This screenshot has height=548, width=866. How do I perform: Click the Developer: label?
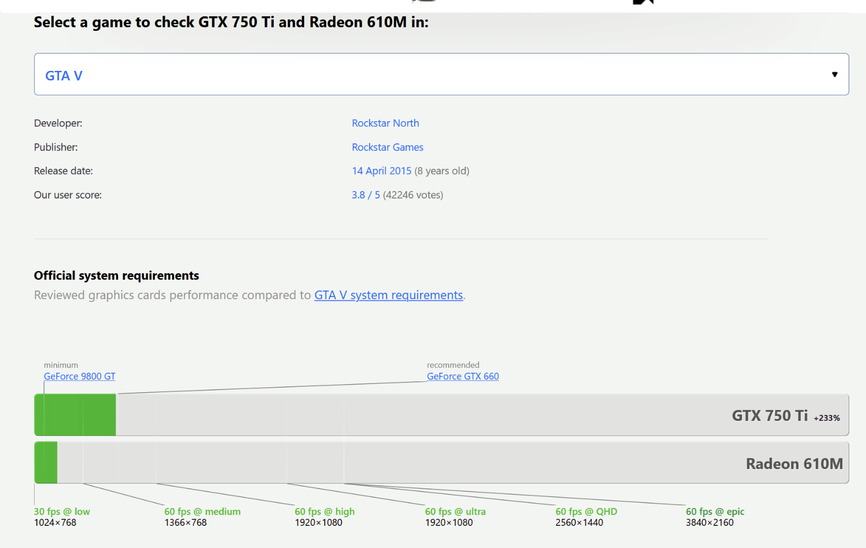point(58,123)
